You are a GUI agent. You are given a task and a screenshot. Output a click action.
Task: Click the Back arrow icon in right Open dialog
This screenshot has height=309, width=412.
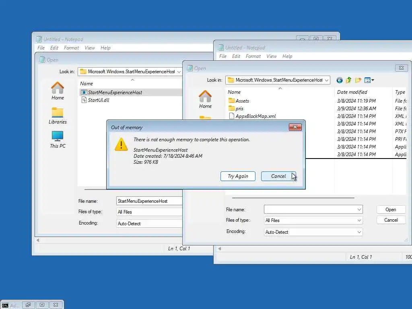click(340, 80)
